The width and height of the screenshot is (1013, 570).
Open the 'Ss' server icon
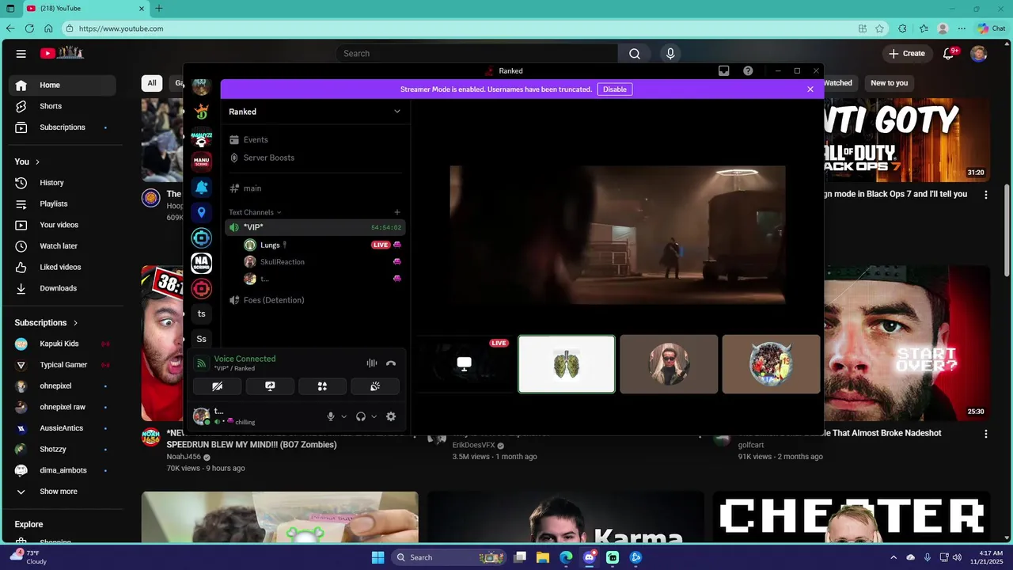coord(202,339)
